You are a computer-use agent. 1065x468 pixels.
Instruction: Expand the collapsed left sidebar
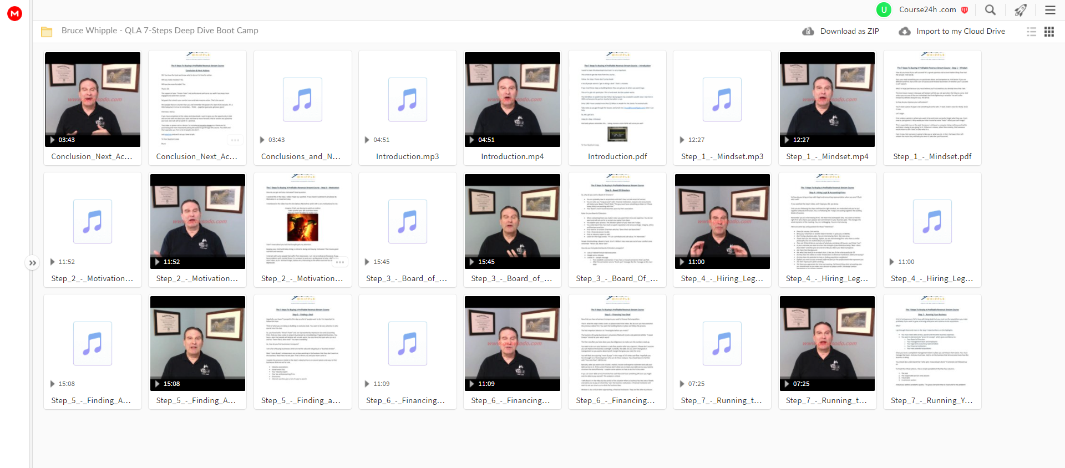tap(32, 263)
